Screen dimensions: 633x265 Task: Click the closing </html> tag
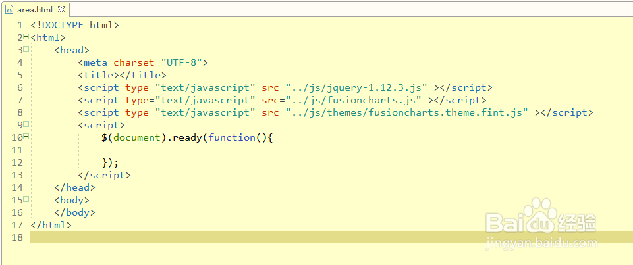(x=51, y=225)
